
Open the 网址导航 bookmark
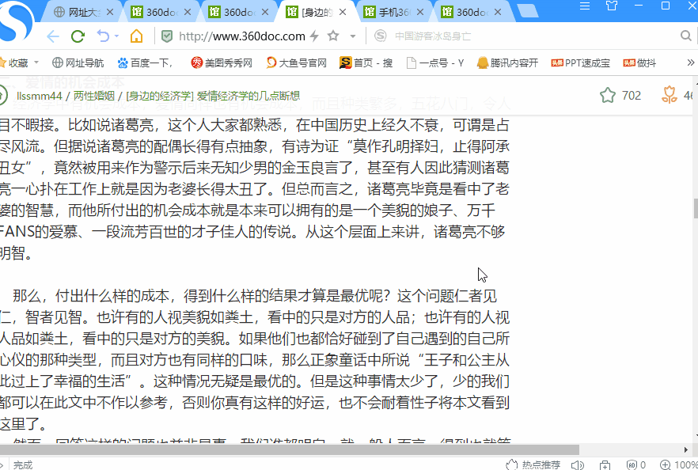78,63
